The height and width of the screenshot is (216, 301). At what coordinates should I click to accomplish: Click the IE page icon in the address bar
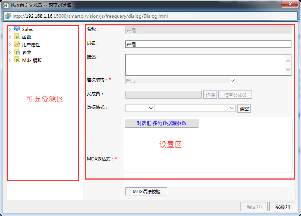[x=8, y=16]
